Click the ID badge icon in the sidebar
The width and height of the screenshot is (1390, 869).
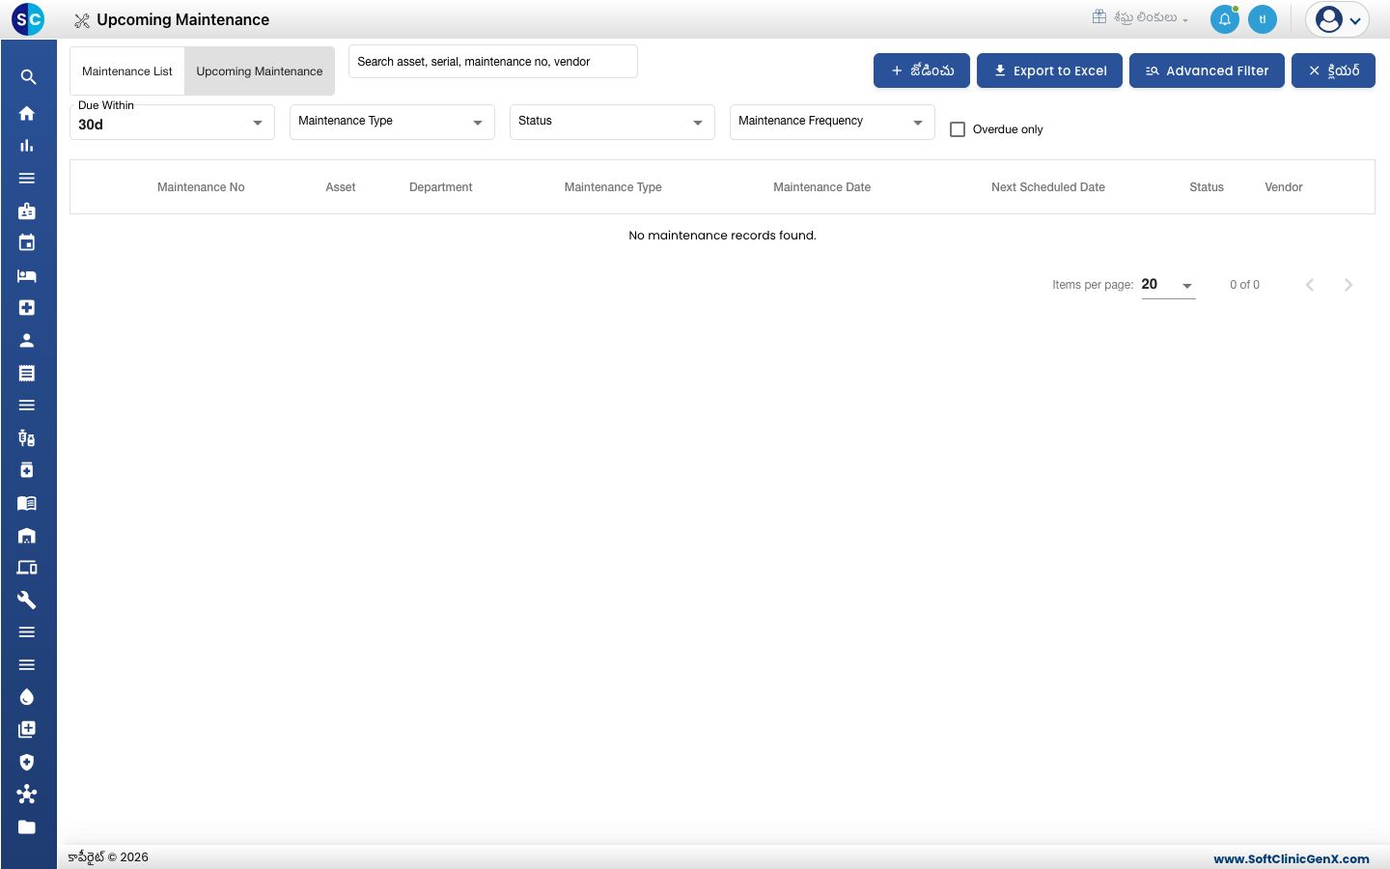tap(27, 210)
